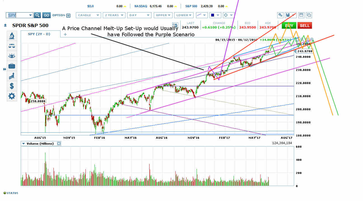This screenshot has width=363, height=201.
Task: Open the balance scales compare tool
Action: tap(12, 46)
